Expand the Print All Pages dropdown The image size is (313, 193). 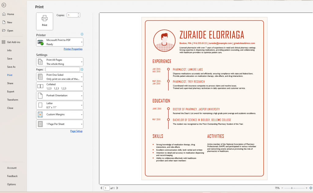[60, 62]
